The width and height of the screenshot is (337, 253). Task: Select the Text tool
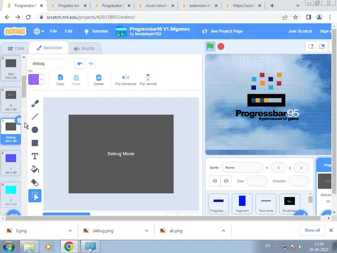pos(35,156)
